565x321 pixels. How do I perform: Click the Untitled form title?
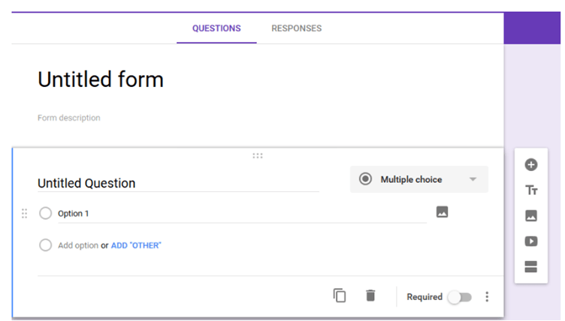pyautogui.click(x=101, y=79)
